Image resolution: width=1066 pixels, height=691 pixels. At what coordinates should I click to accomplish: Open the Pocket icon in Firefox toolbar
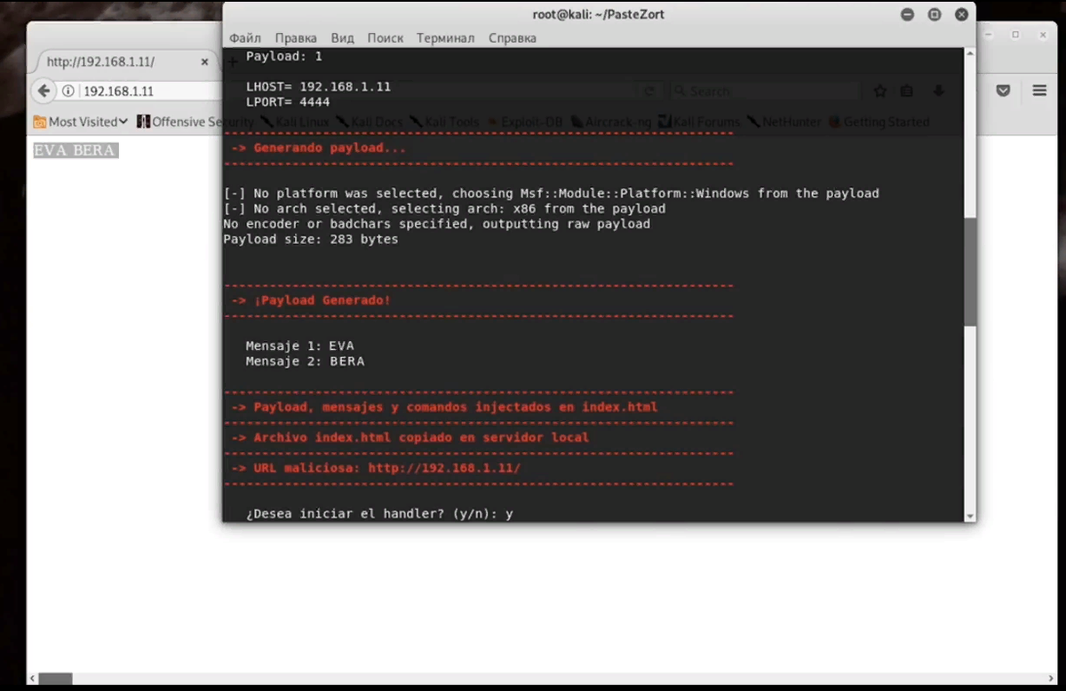(x=1003, y=91)
